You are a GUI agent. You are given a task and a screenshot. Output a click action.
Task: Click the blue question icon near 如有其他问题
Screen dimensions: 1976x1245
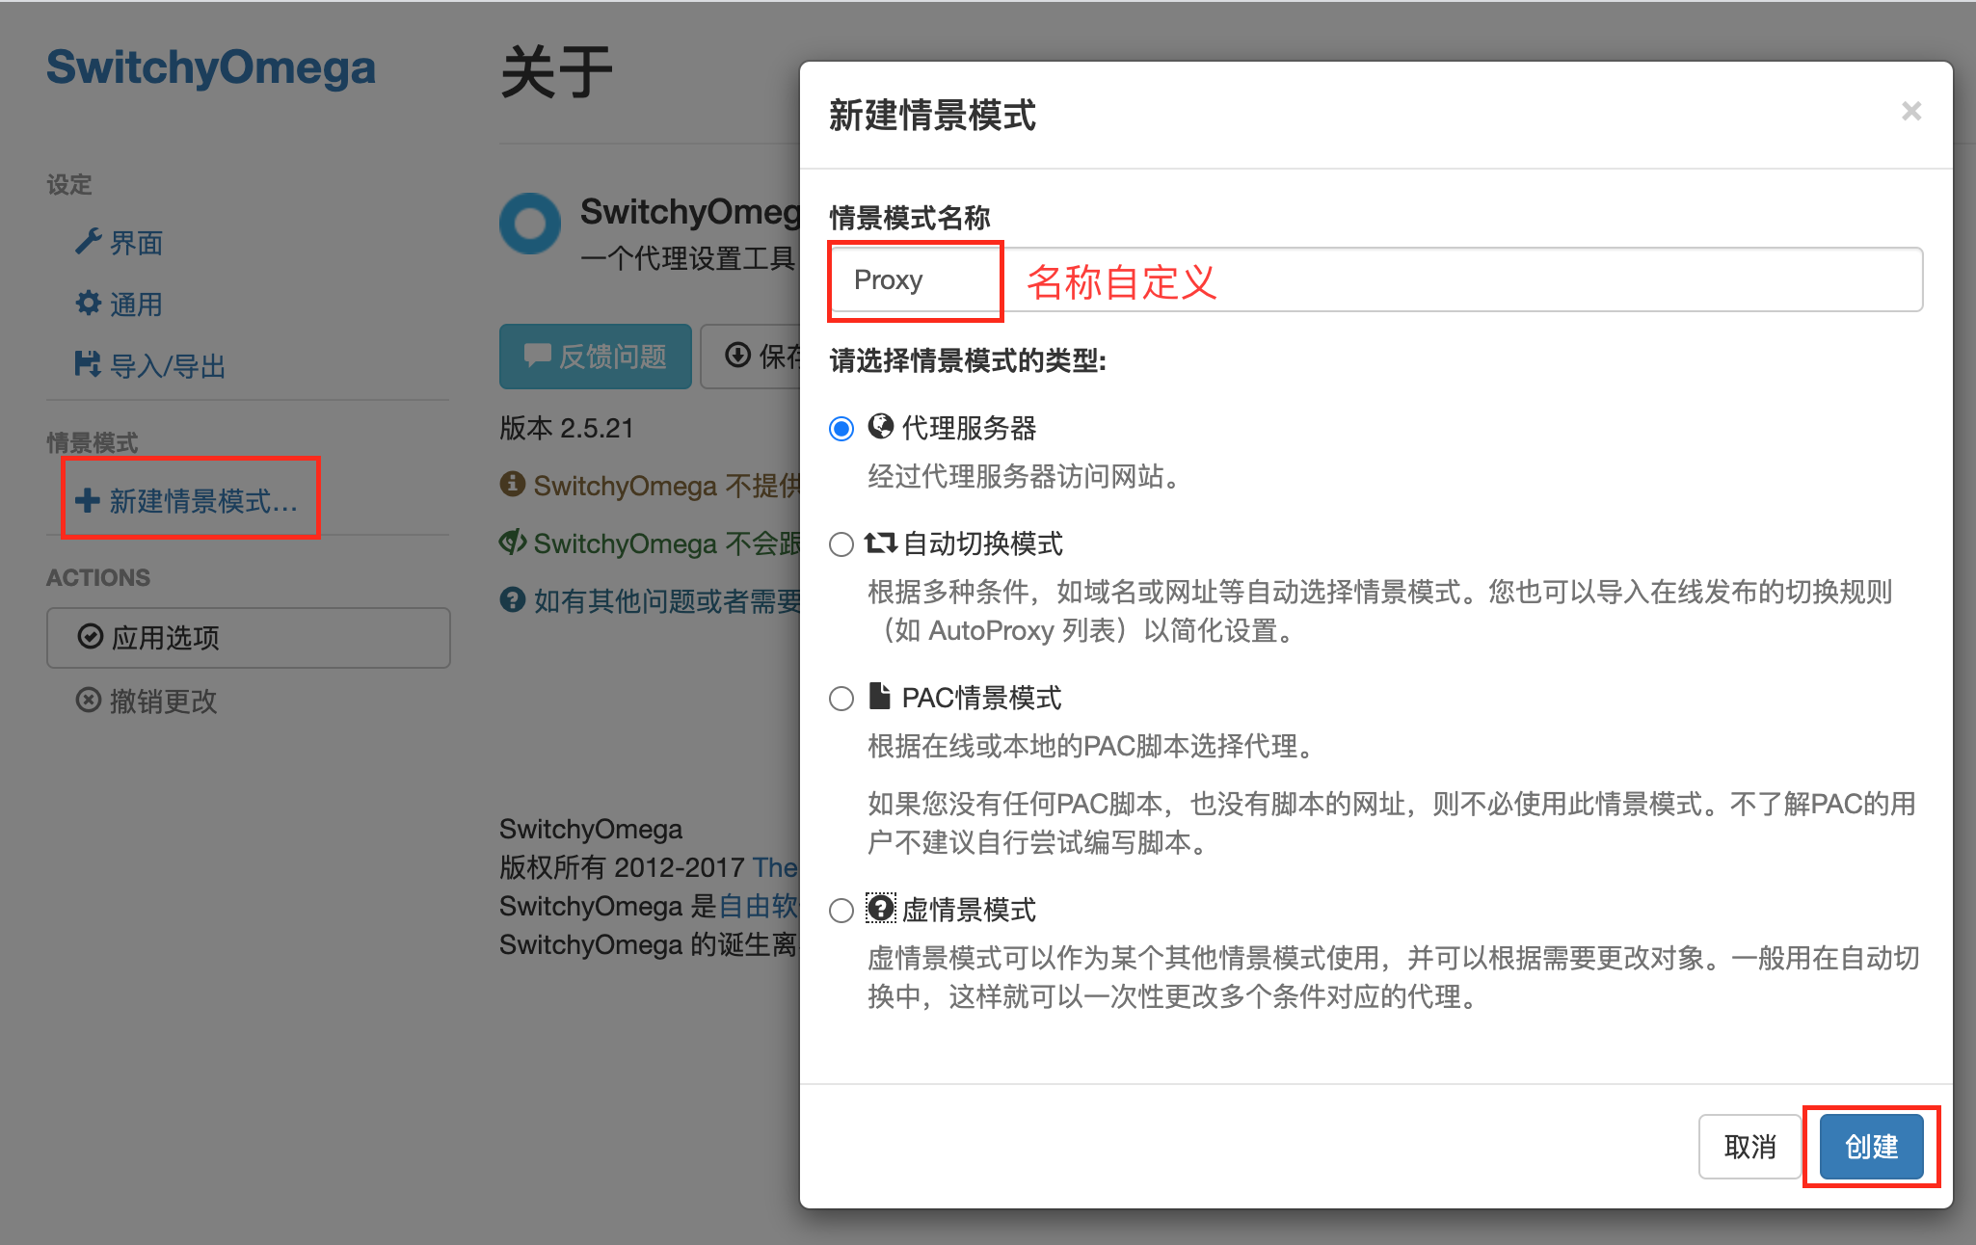(512, 599)
